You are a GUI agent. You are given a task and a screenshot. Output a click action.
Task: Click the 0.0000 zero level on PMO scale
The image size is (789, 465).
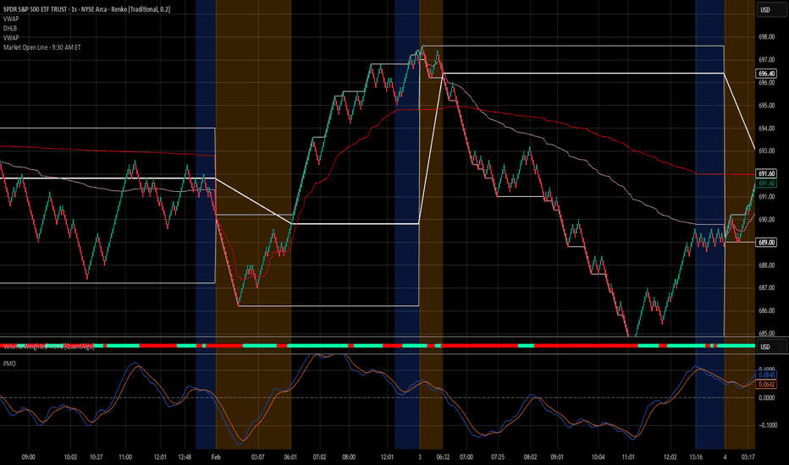(766, 397)
